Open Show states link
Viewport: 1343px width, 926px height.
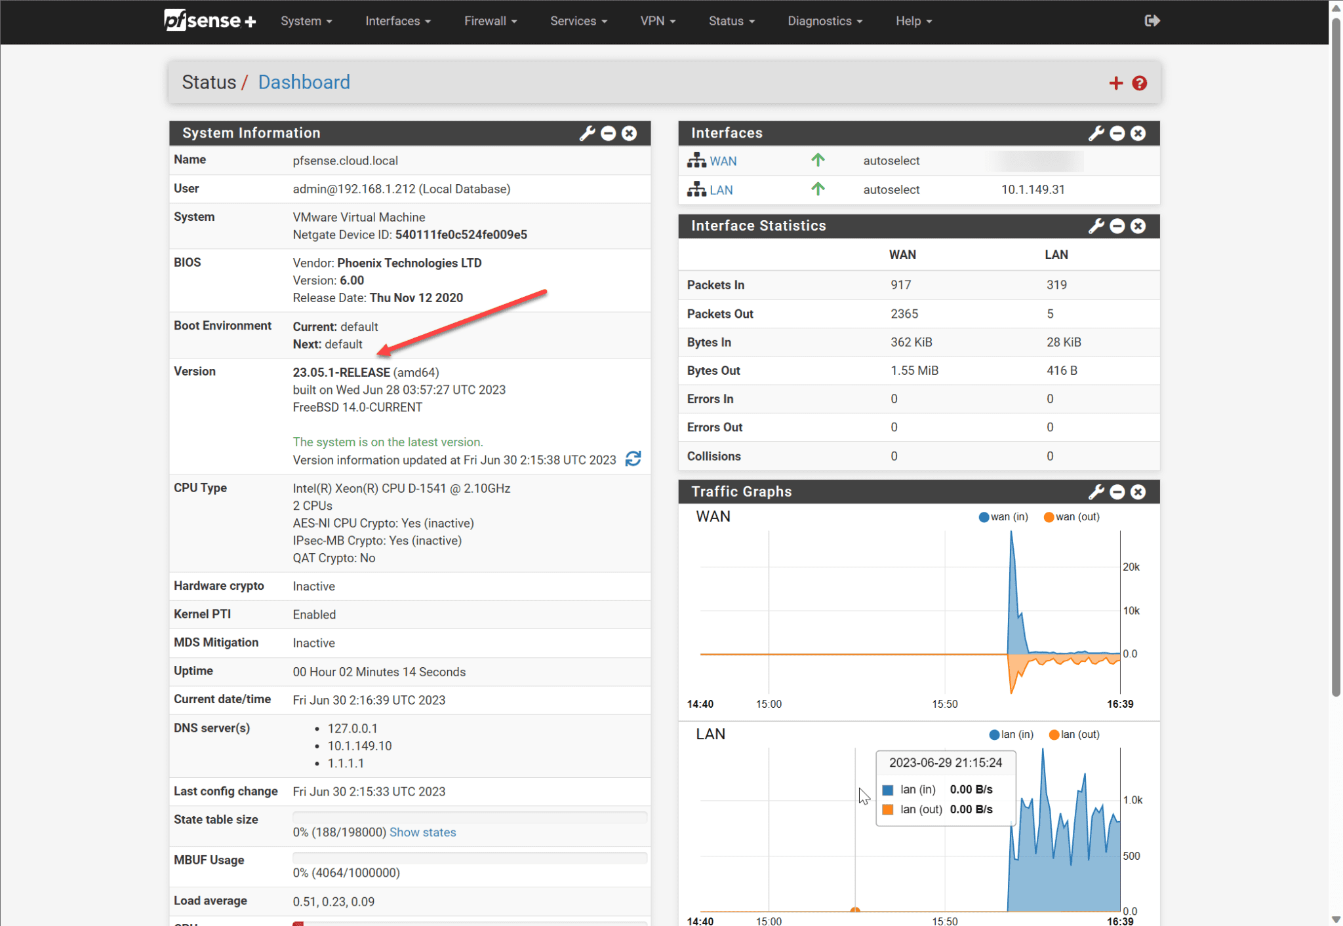tap(422, 832)
